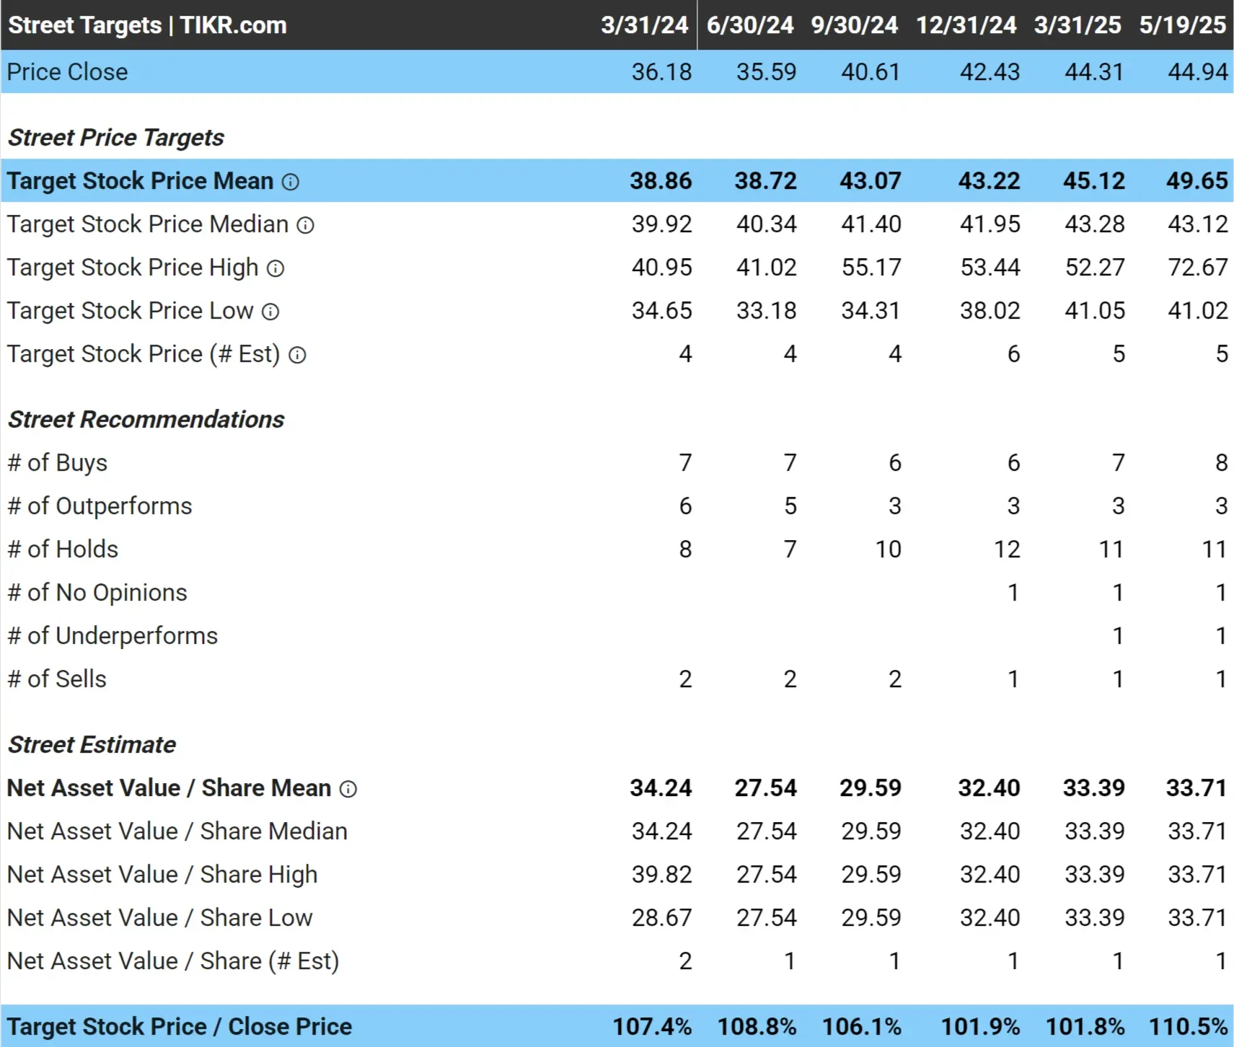Viewport: 1234px width, 1047px height.
Task: Click the Street Targets | TIKR.com title
Action: [148, 25]
